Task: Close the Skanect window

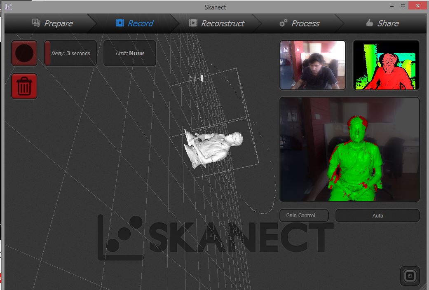Action: [418, 5]
